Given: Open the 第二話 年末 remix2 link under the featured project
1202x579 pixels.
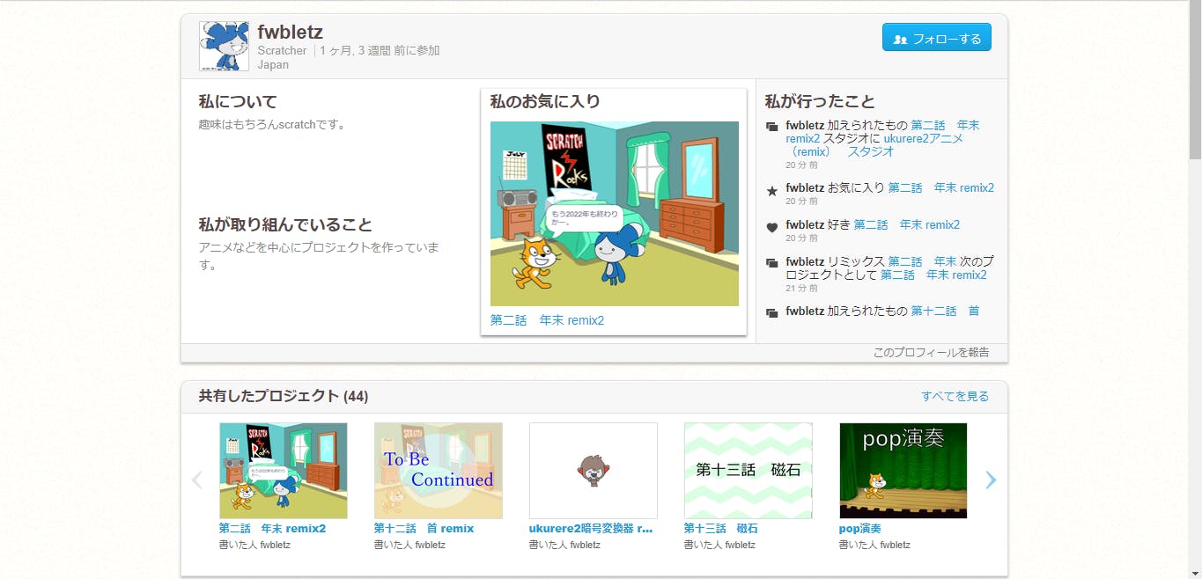Looking at the screenshot, I should point(547,320).
